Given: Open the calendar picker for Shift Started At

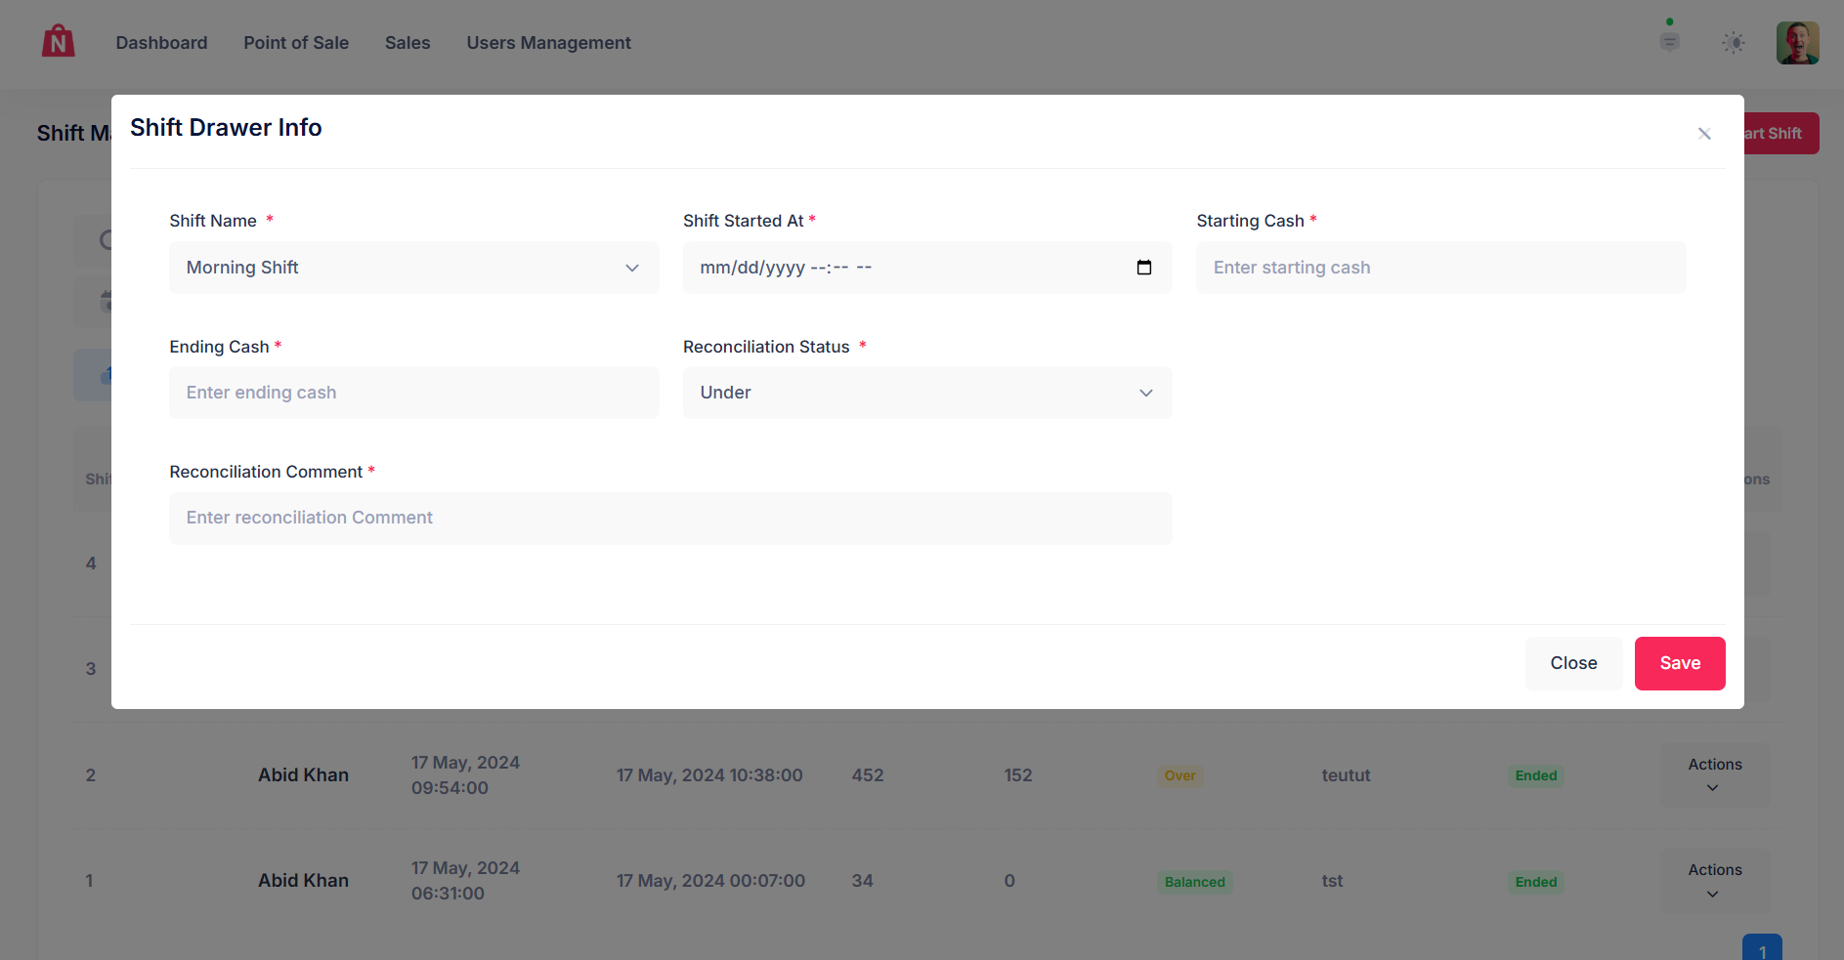Looking at the screenshot, I should (x=1144, y=267).
